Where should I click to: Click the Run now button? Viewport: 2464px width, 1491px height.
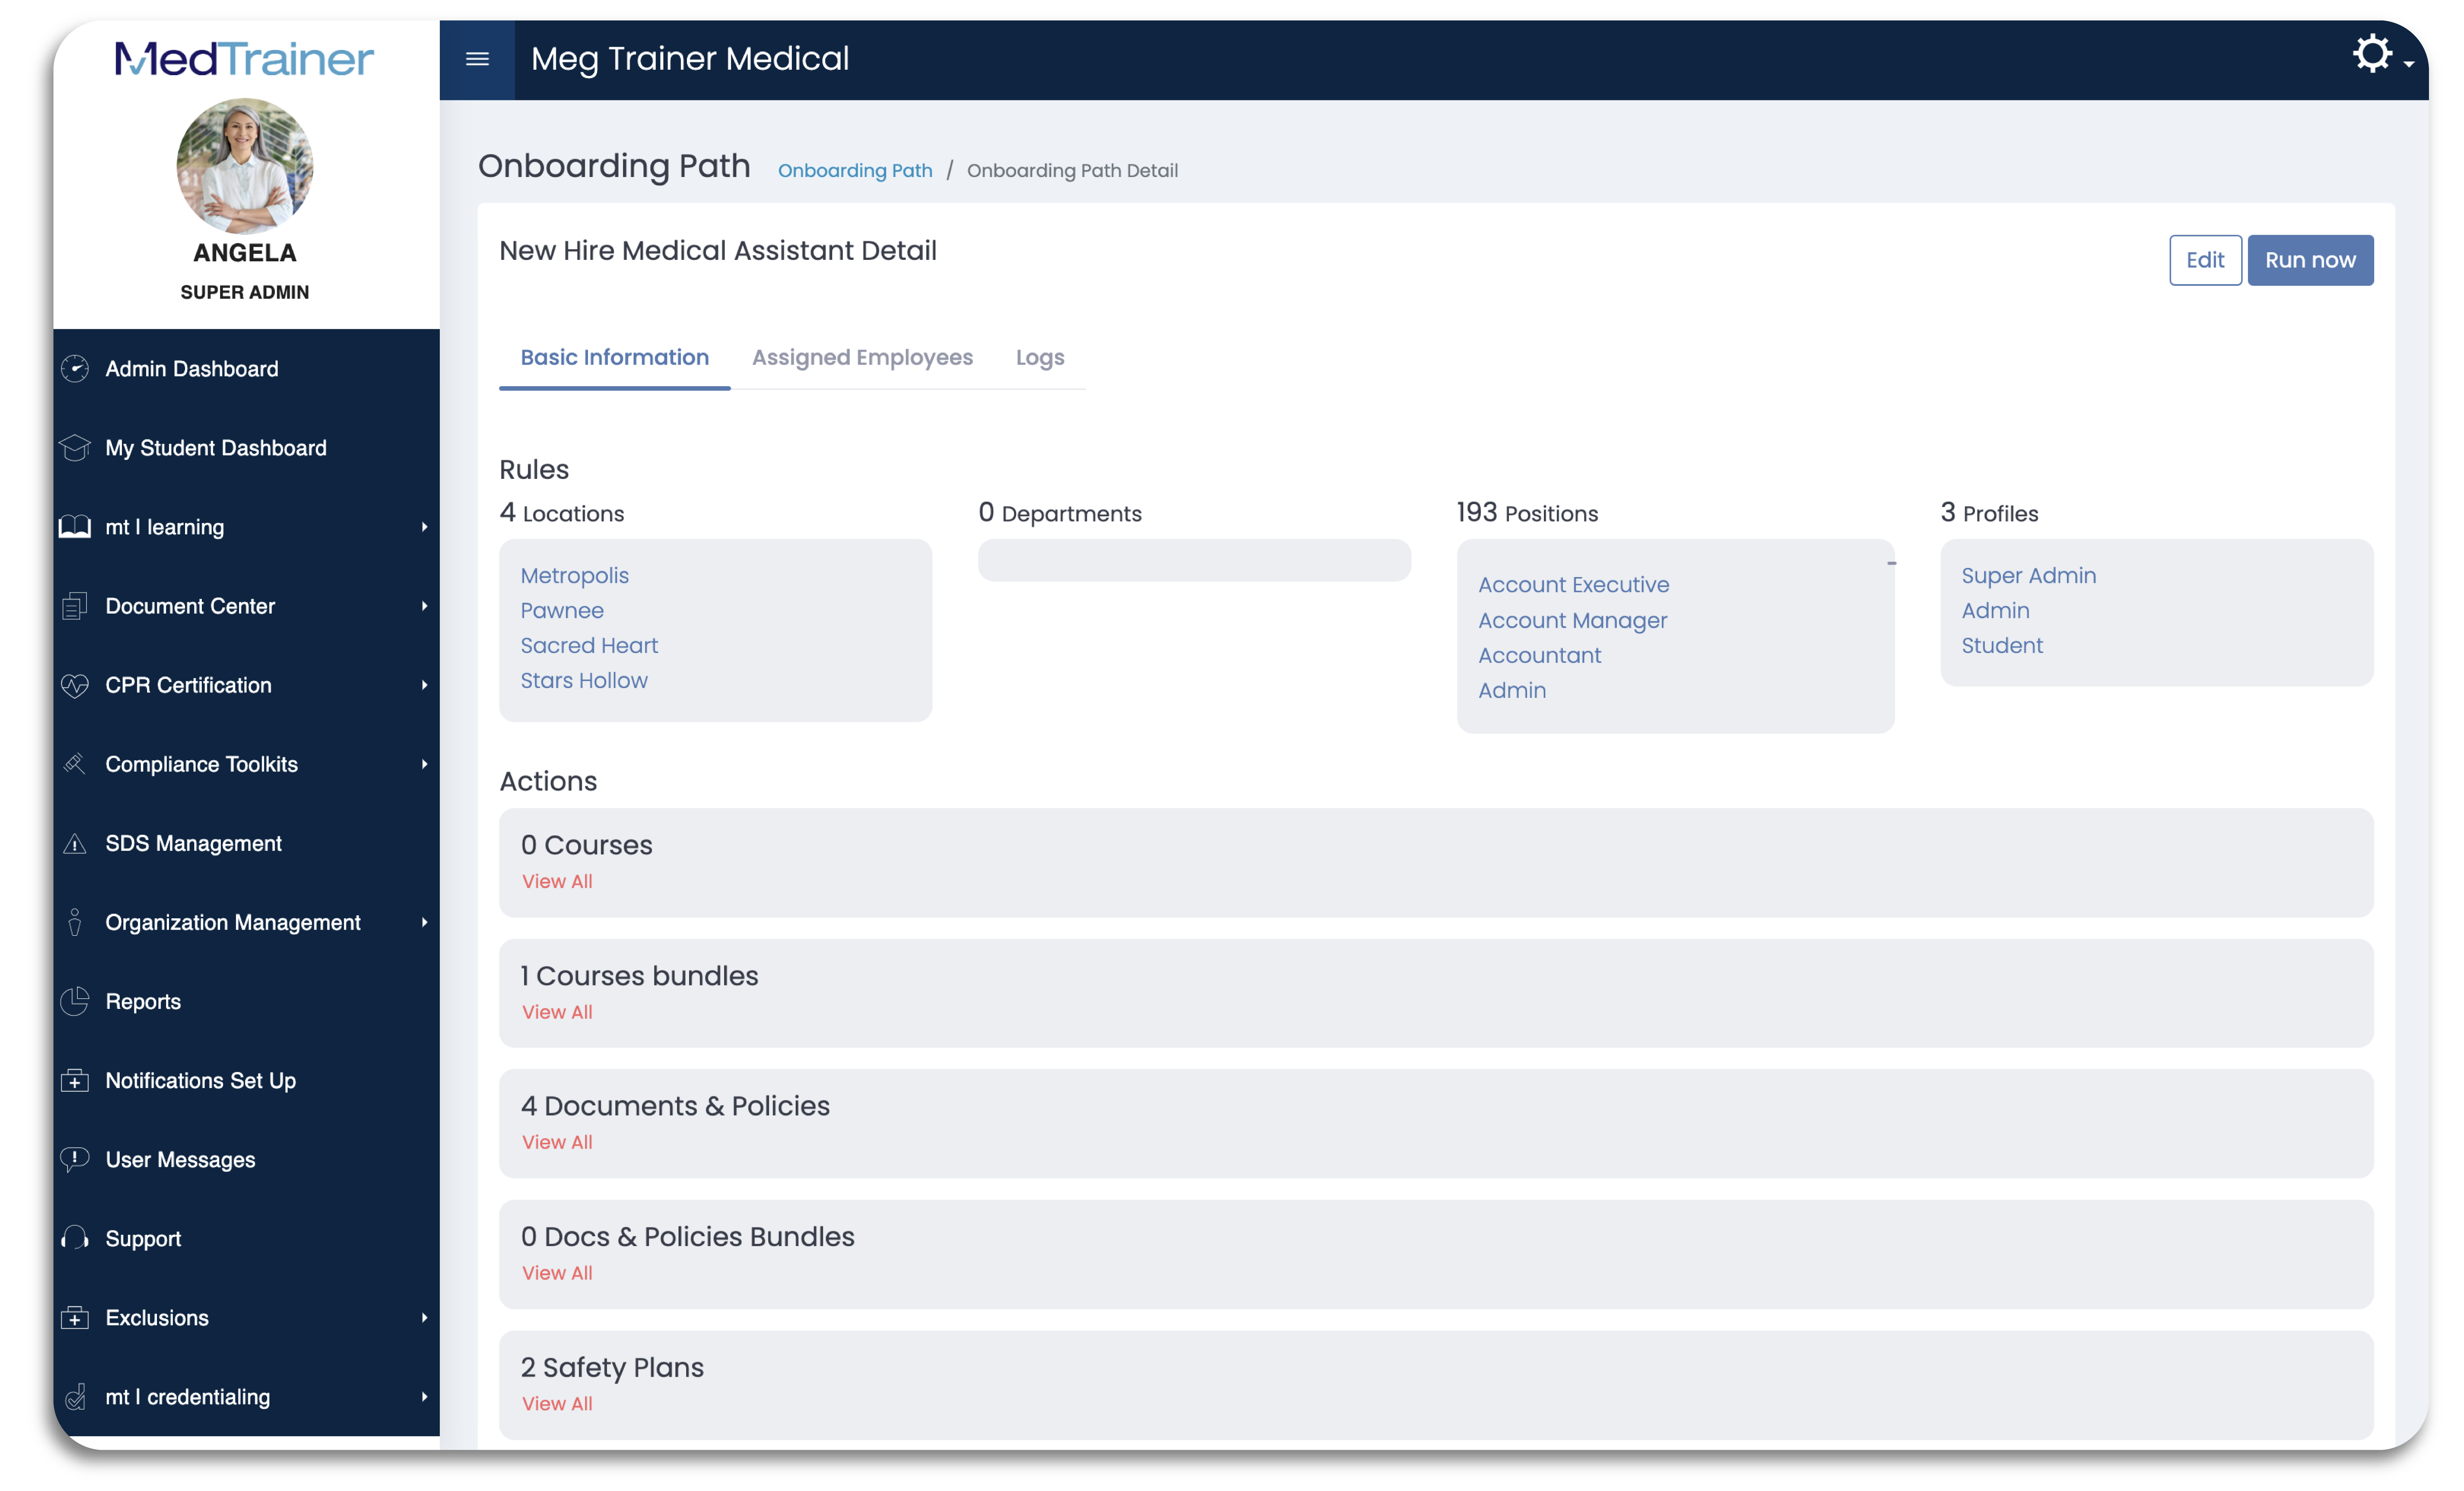(2310, 259)
